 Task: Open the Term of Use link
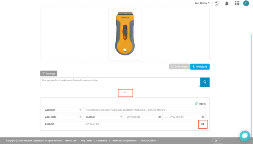[71, 141]
